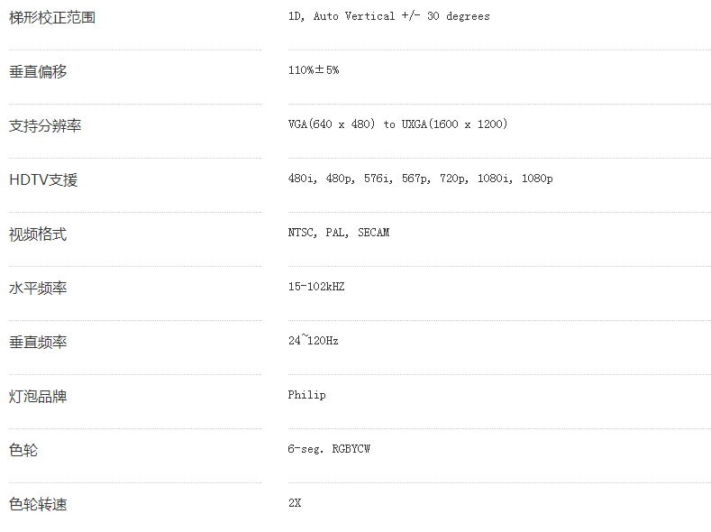Select the 2X color wheel speed value
Image resolution: width=711 pixels, height=532 pixels.
click(295, 503)
